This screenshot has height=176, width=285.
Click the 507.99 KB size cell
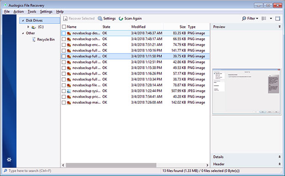click(179, 91)
